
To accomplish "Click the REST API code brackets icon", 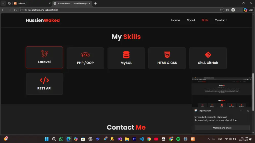I will [x=44, y=80].
